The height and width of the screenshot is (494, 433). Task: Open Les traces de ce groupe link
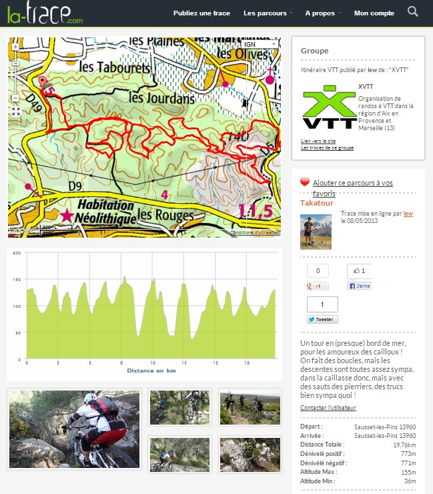click(x=327, y=148)
